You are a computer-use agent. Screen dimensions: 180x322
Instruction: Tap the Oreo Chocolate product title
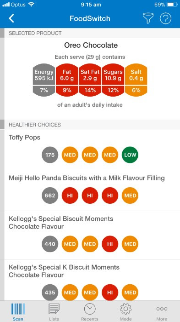tap(91, 45)
